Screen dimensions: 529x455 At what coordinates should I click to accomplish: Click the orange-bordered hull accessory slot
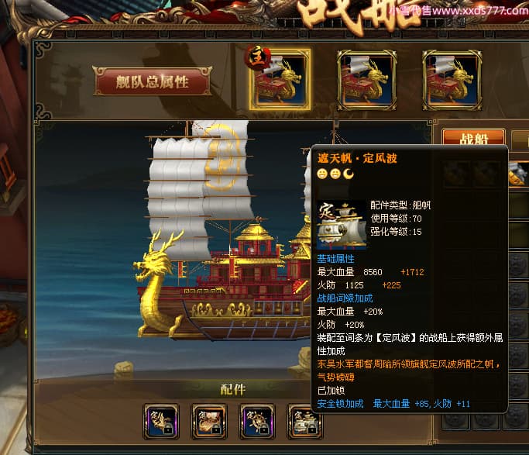209,422
